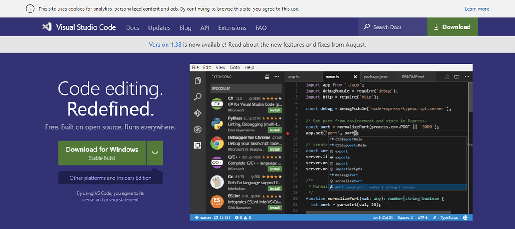Click the Search Docs input field
The image size is (515, 229).
click(393, 27)
